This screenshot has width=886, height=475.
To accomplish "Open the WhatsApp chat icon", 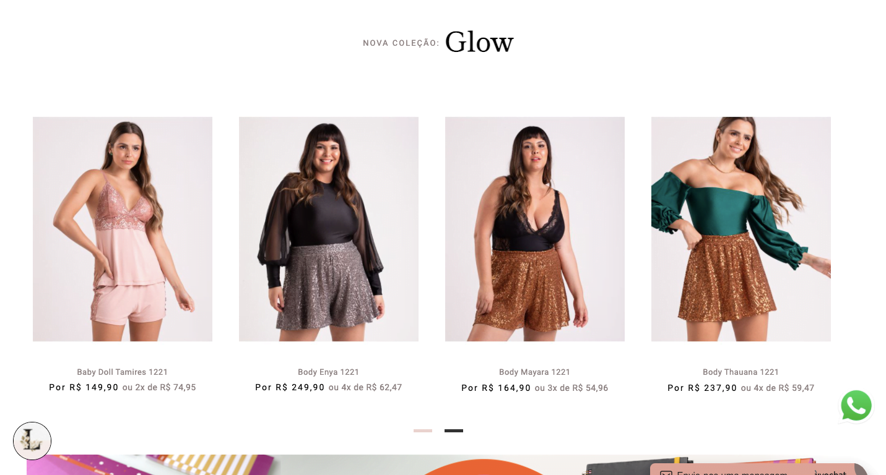I will 856,406.
